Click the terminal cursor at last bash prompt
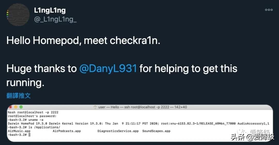The height and width of the screenshot is (145, 279). tap(30, 135)
